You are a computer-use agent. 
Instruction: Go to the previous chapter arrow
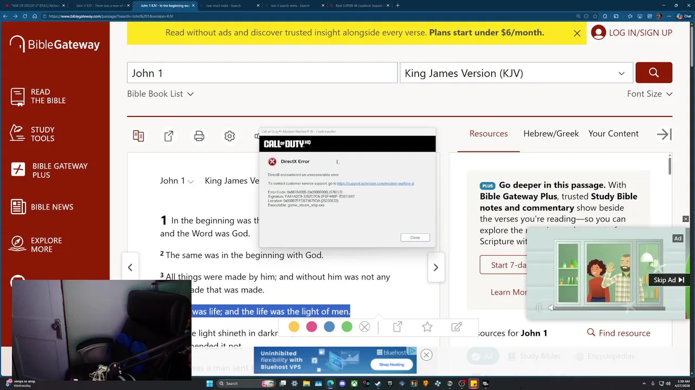point(130,268)
